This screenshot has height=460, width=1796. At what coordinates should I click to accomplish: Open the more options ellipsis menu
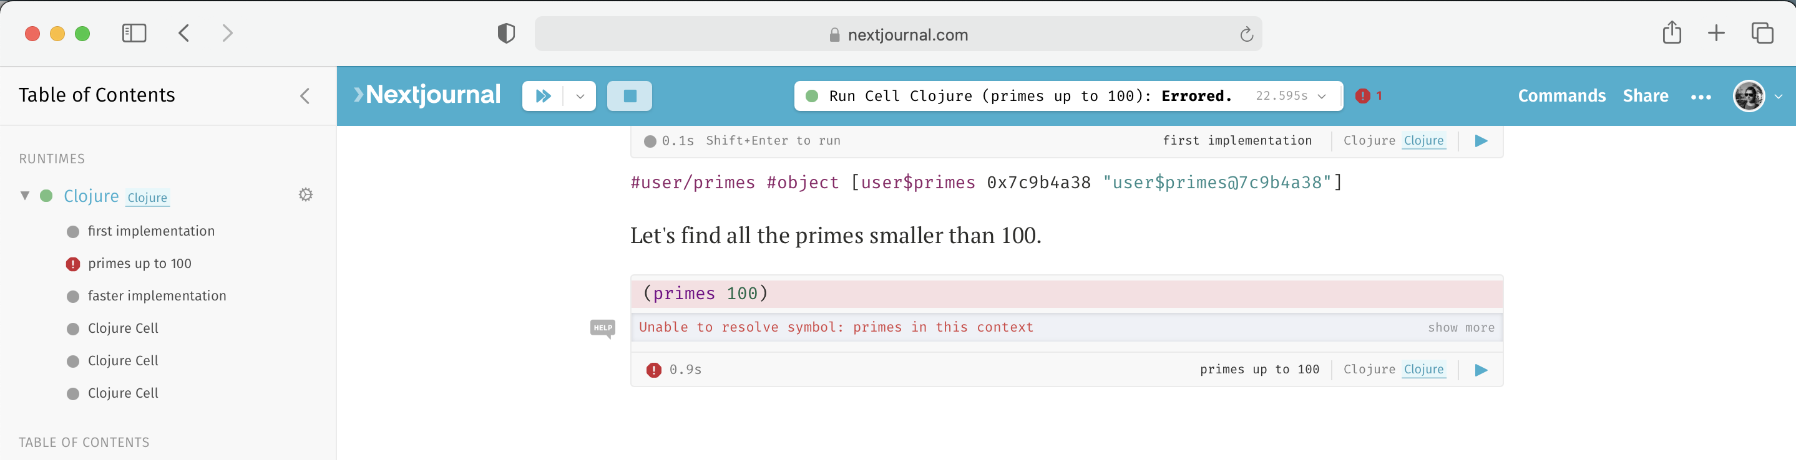click(1701, 97)
